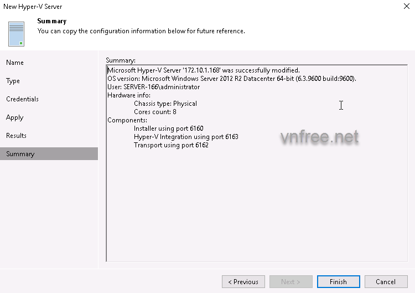415x293 pixels.
Task: Click the User SERVER-166\administrator line
Action: pyautogui.click(x=154, y=87)
